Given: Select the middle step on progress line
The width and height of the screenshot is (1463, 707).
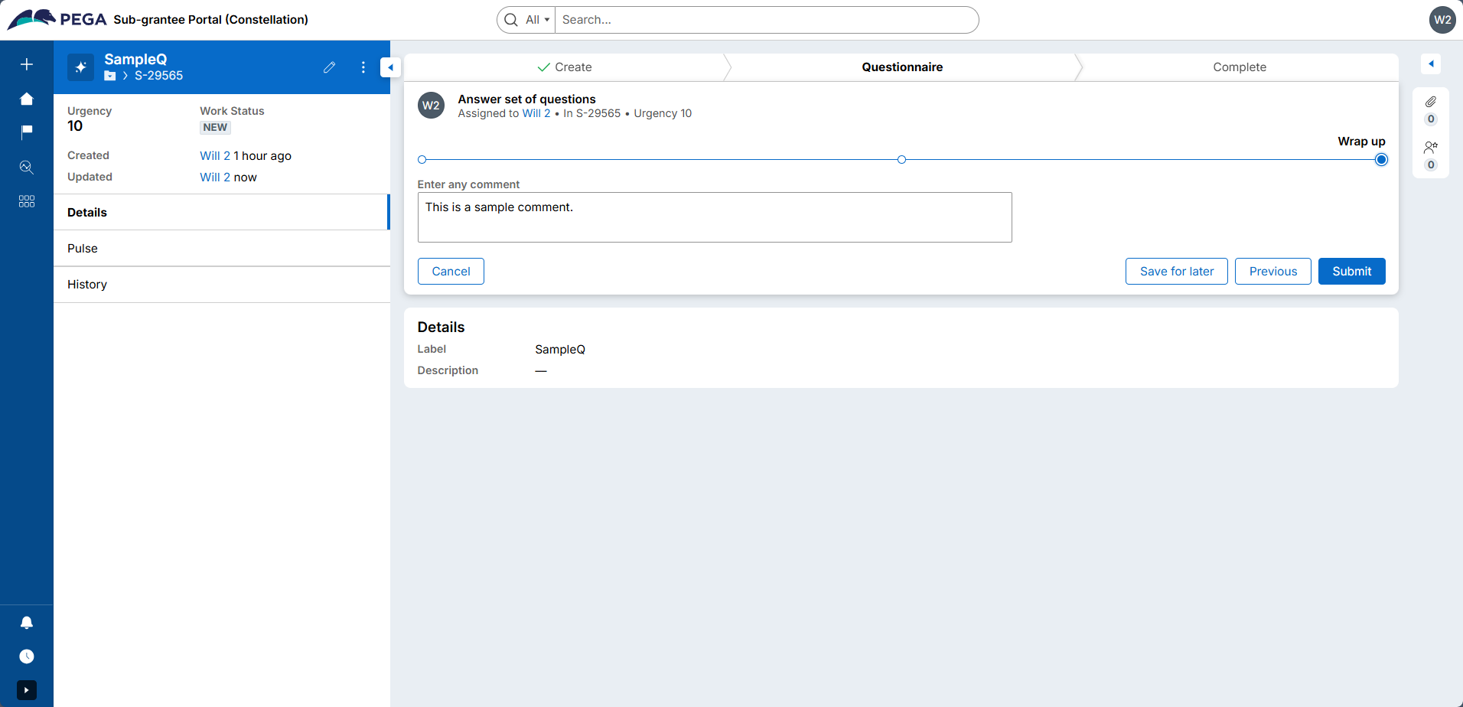Looking at the screenshot, I should [901, 160].
